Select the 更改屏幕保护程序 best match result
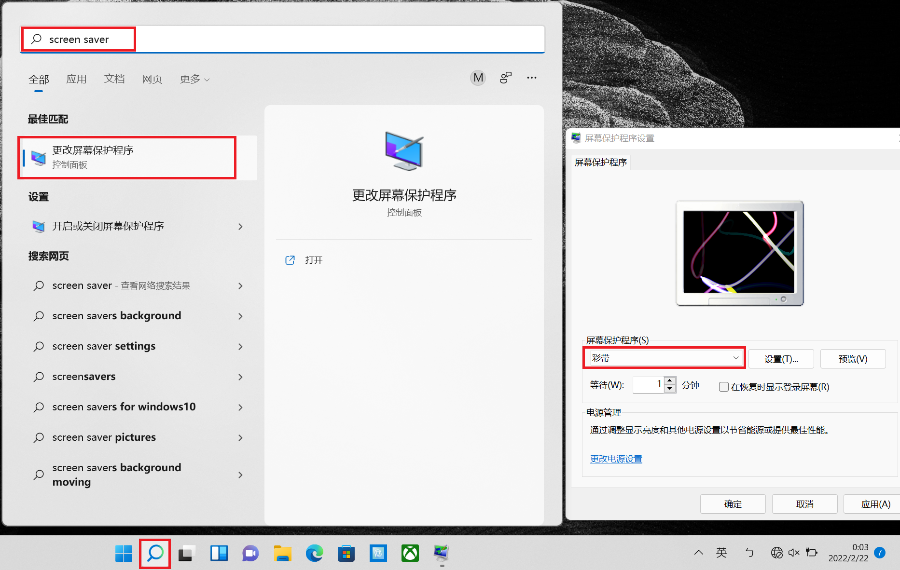This screenshot has width=900, height=570. tap(127, 158)
